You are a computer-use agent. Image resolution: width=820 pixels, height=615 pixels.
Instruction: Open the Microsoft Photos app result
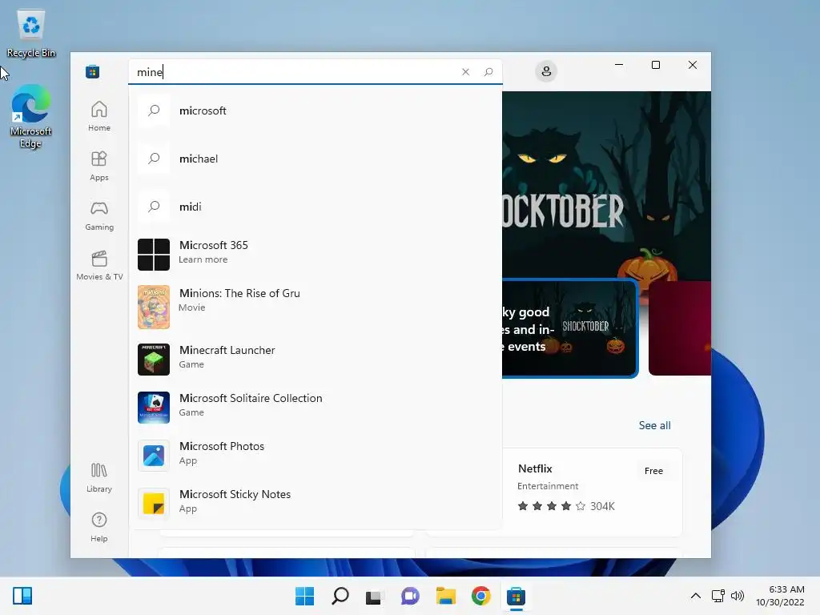[x=316, y=455]
